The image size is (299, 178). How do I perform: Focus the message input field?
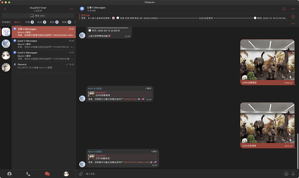click(183, 174)
